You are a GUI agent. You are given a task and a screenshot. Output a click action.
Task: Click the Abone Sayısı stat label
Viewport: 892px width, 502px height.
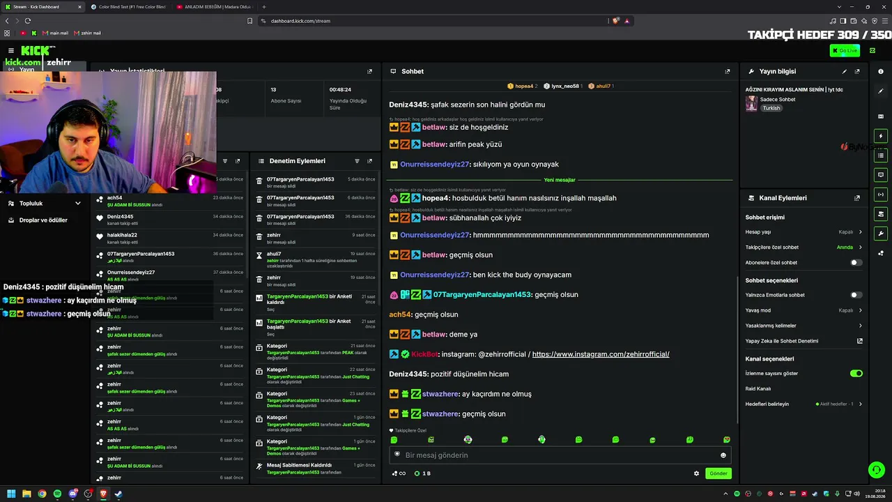pyautogui.click(x=286, y=101)
